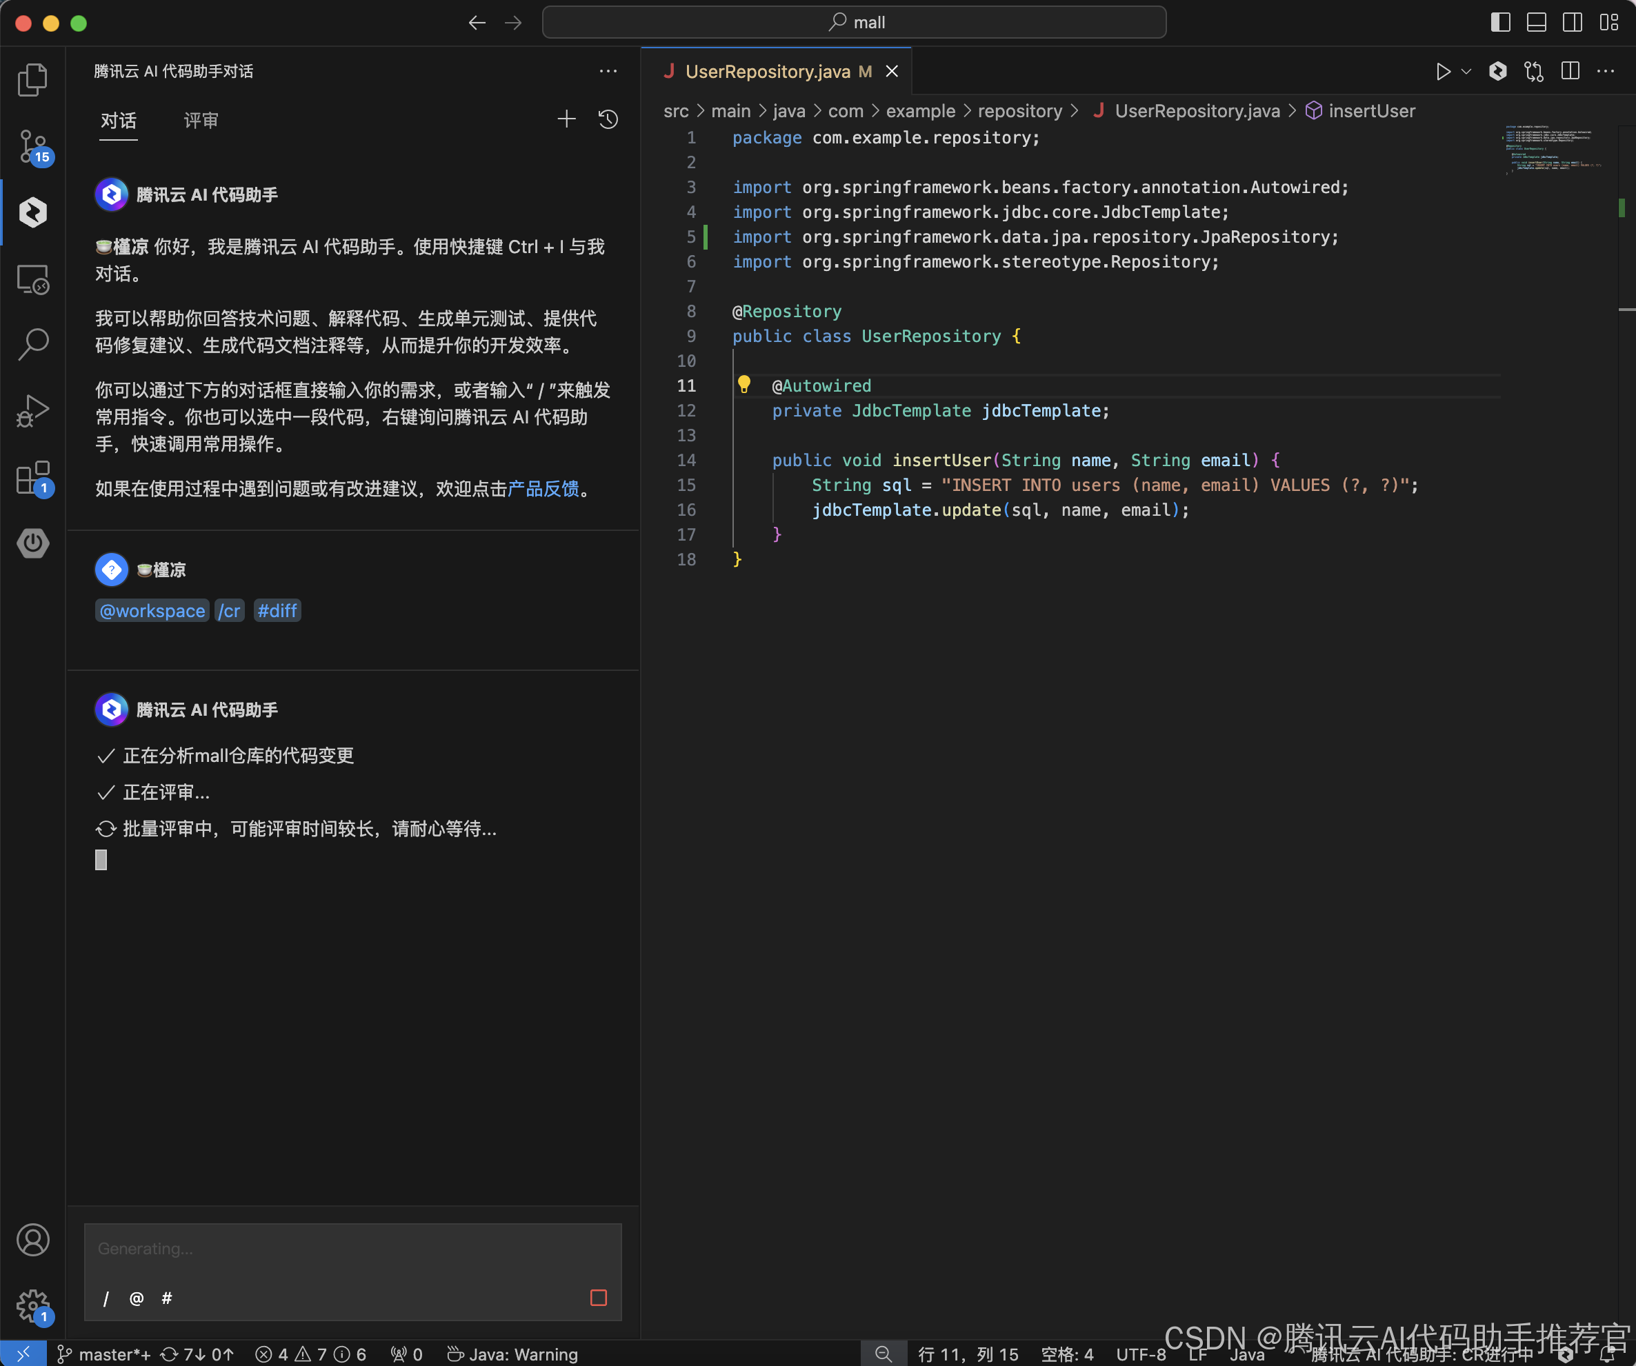Switch to the 评审 tab
The width and height of the screenshot is (1636, 1366).
click(200, 121)
